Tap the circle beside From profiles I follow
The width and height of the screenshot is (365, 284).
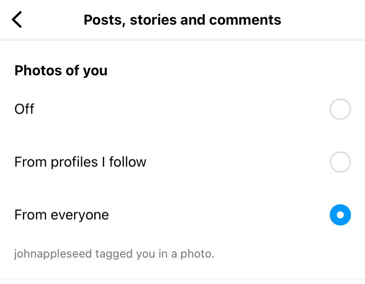point(340,162)
